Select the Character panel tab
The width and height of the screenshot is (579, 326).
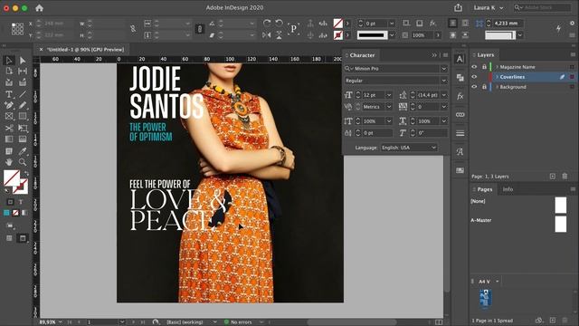(x=362, y=55)
